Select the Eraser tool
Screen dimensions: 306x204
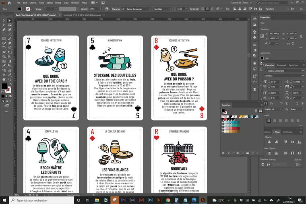tap(10, 43)
